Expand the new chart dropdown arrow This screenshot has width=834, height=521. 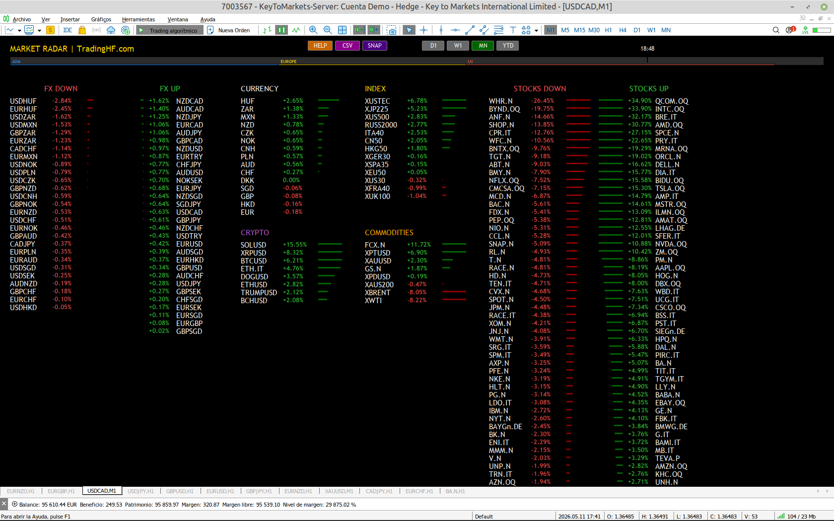click(19, 30)
